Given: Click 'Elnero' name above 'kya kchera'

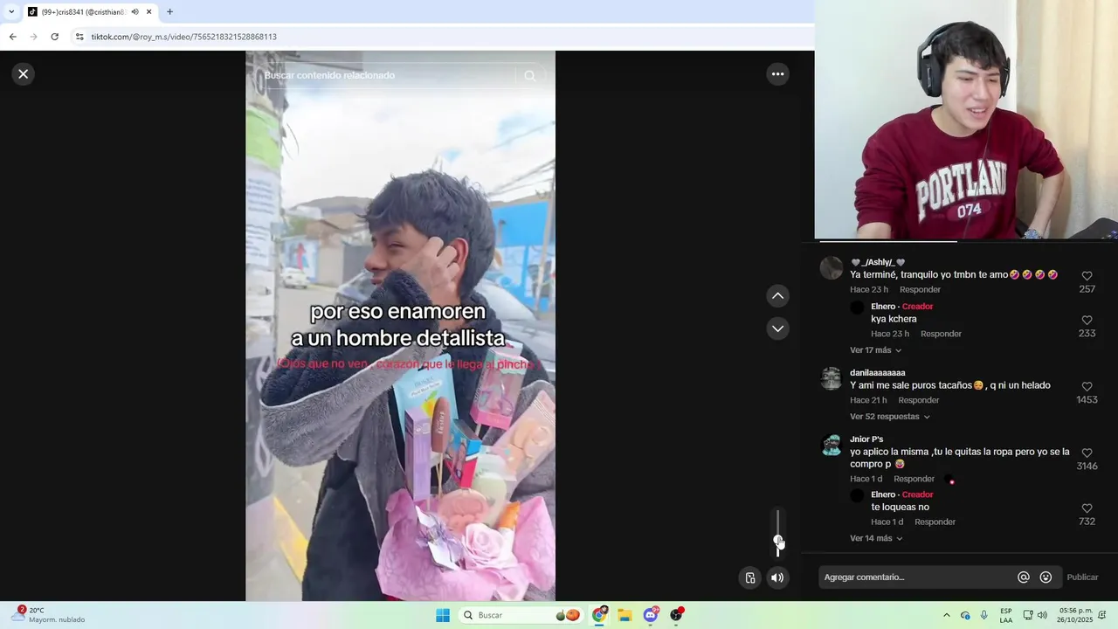Looking at the screenshot, I should click(883, 307).
